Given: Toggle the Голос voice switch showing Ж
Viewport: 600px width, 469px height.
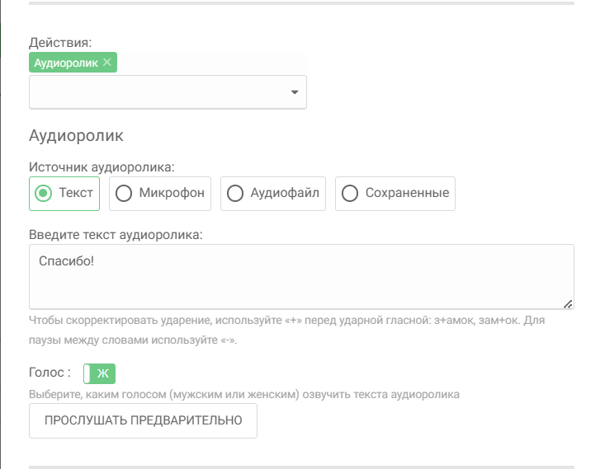Looking at the screenshot, I should [x=100, y=373].
